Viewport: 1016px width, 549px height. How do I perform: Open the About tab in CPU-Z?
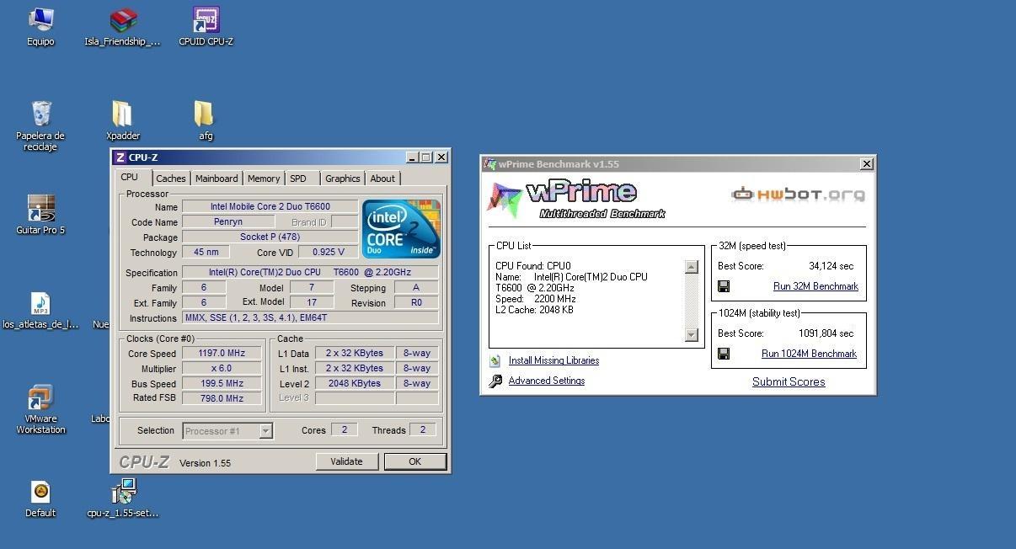(382, 179)
